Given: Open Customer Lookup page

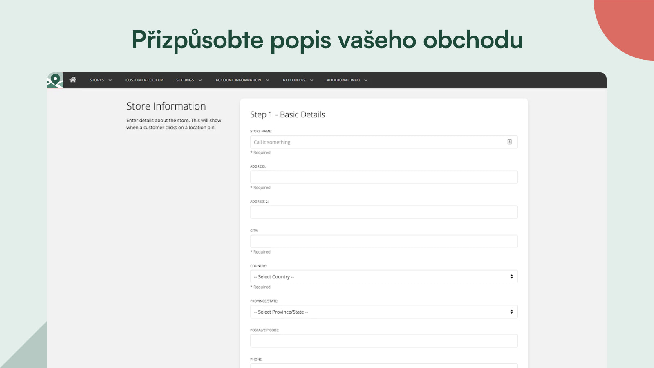Looking at the screenshot, I should tap(144, 80).
